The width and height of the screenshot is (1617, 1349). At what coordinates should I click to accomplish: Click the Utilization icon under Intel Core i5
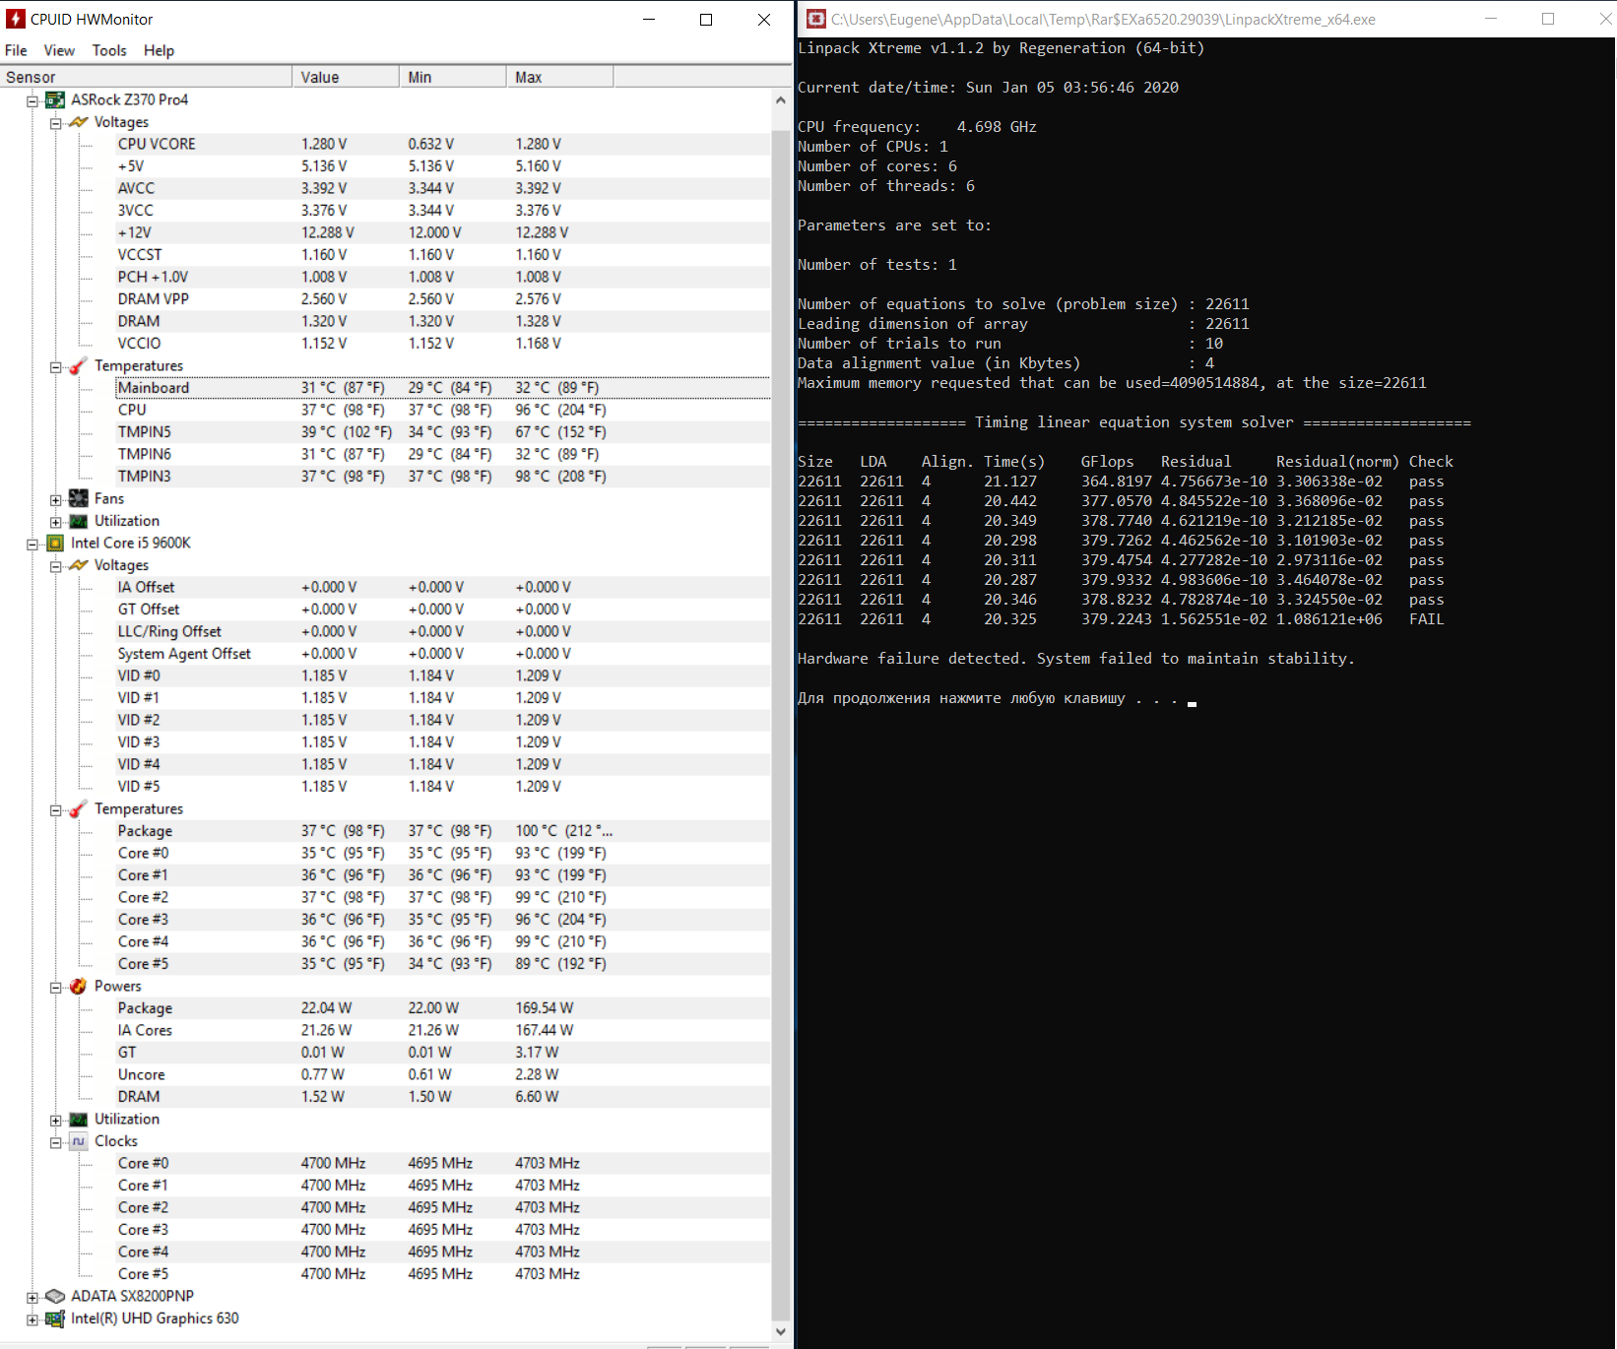click(x=79, y=1120)
